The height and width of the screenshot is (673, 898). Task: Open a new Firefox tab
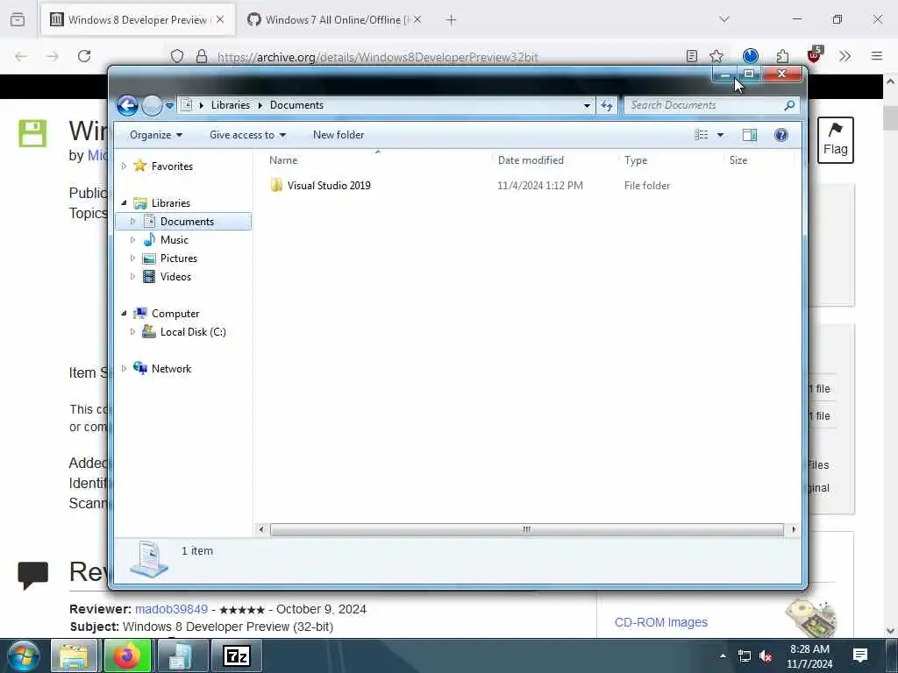(452, 20)
